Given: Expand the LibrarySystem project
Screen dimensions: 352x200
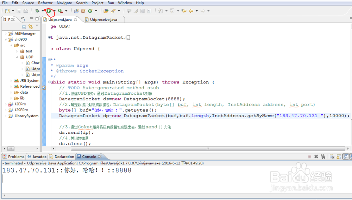Looking at the screenshot, I should pyautogui.click(x=6, y=116).
